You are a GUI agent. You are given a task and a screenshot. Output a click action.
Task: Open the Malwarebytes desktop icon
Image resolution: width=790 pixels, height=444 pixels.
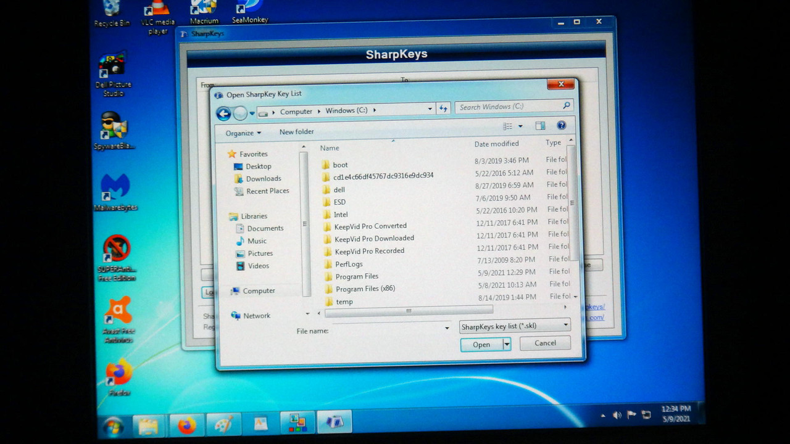click(x=115, y=193)
